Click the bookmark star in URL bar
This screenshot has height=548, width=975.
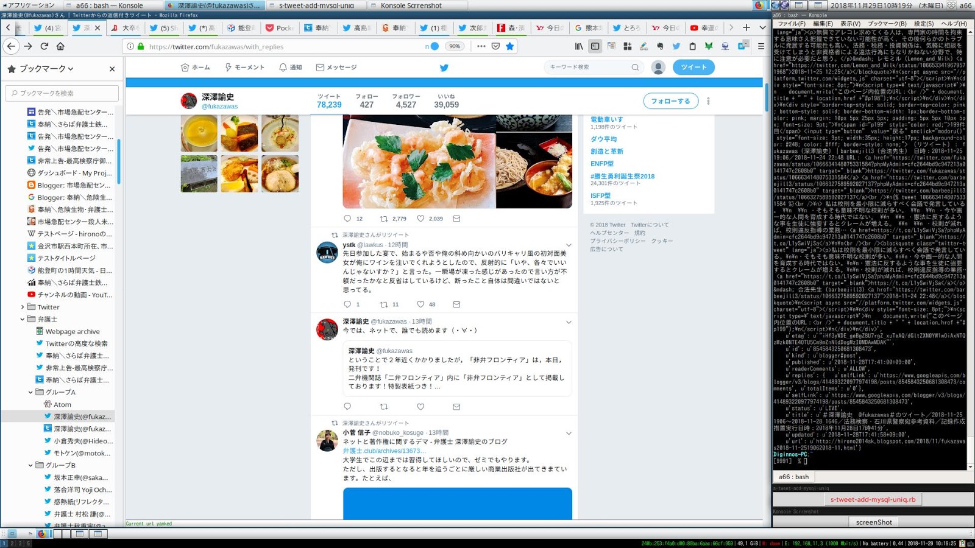pyautogui.click(x=510, y=46)
